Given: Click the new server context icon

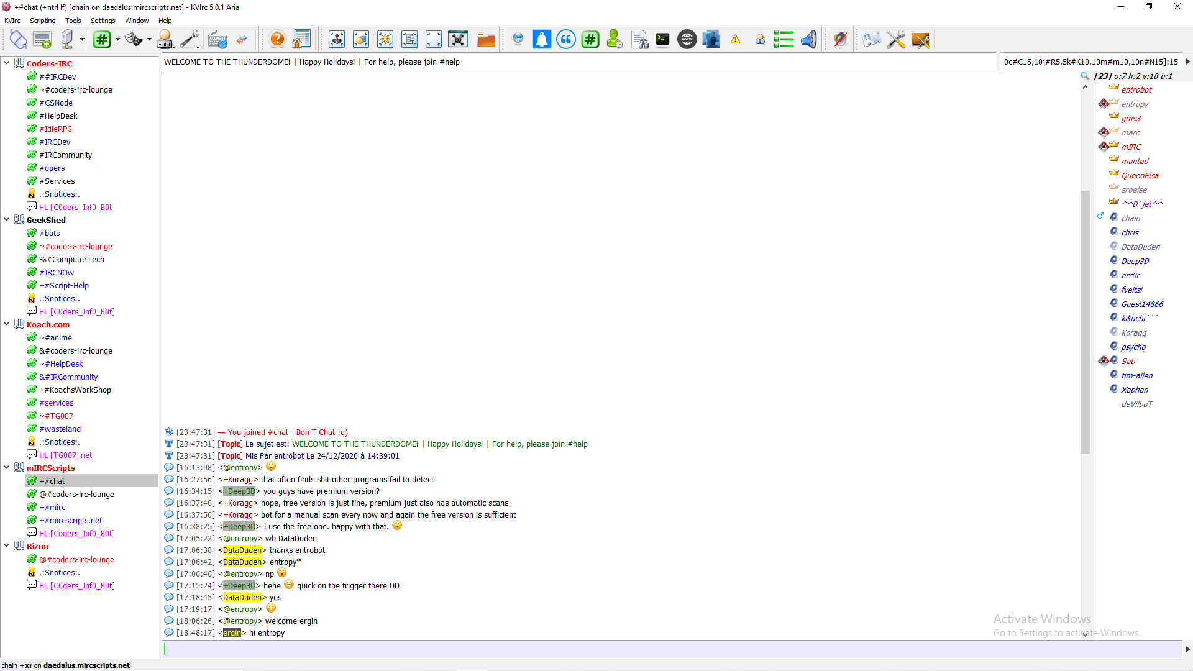Looking at the screenshot, I should coord(42,40).
